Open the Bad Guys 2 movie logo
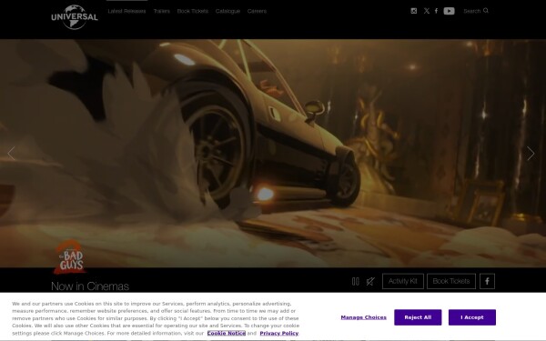Viewport: 546px width, 341px height. [x=70, y=257]
